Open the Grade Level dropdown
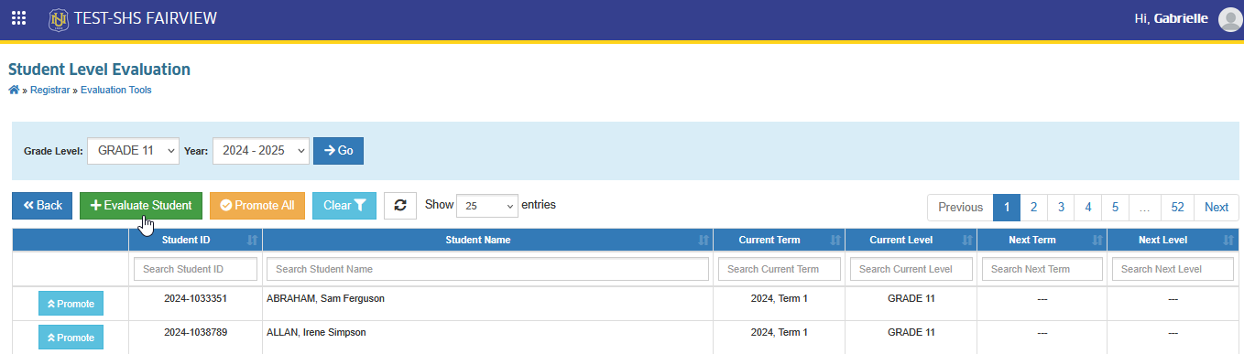 coord(133,151)
